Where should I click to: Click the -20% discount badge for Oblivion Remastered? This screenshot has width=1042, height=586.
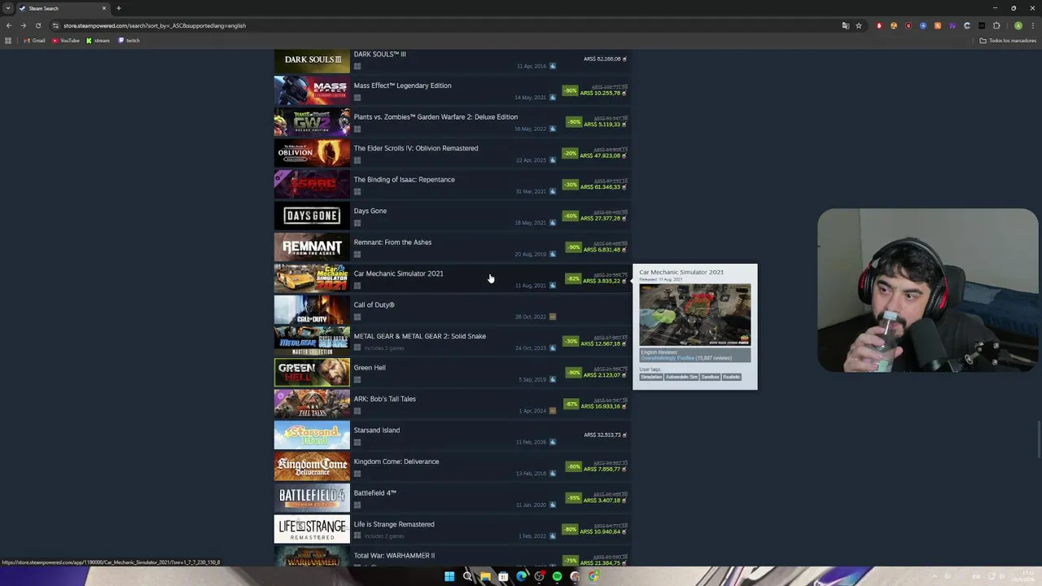coord(570,153)
